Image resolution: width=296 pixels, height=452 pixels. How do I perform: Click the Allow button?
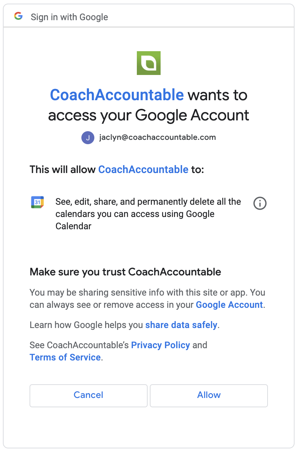coord(209,395)
